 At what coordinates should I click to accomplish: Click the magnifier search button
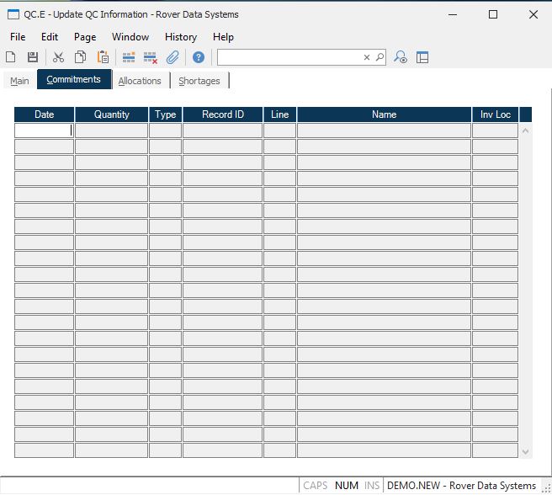(x=379, y=57)
